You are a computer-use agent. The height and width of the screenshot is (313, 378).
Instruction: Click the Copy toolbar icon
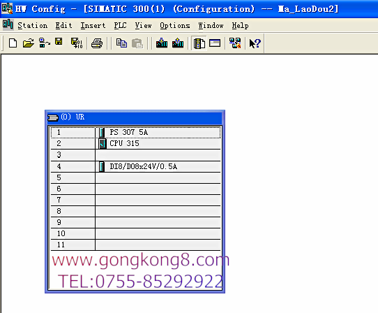[121, 43]
